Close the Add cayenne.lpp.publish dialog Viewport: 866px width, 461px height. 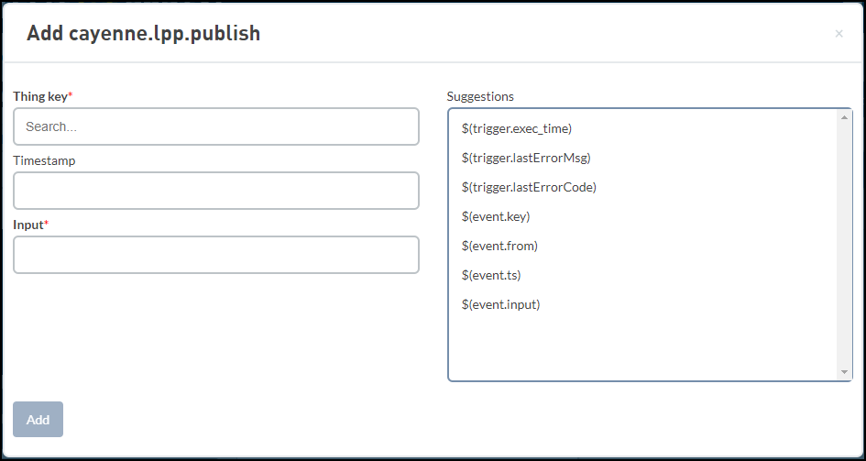coord(839,34)
